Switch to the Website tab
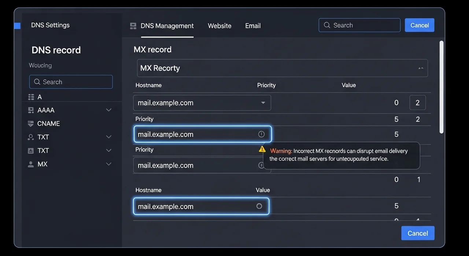The height and width of the screenshot is (256, 469). point(219,26)
